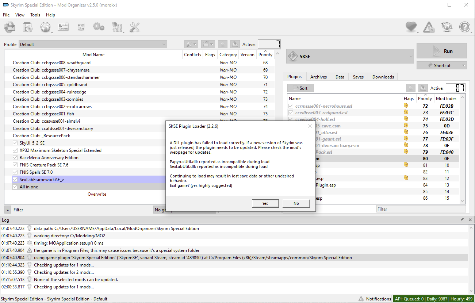Click Yes in SKSE Plugin Loader dialog
The width and height of the screenshot is (475, 303).
[265, 203]
